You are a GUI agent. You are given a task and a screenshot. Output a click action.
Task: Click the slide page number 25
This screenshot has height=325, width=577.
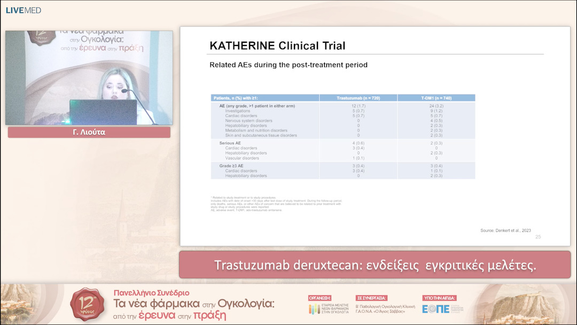(539, 236)
